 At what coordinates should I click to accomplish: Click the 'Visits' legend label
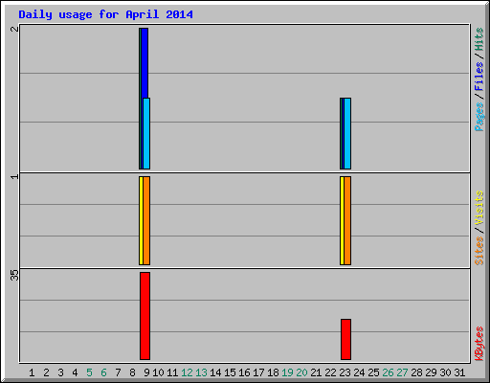pyautogui.click(x=479, y=208)
